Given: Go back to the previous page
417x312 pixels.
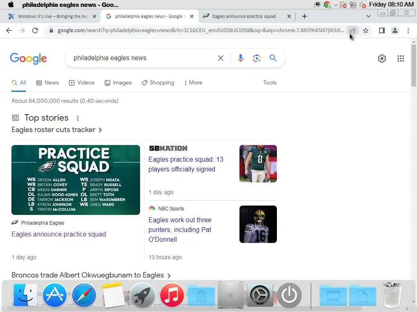Looking at the screenshot, I should pyautogui.click(x=9, y=30).
